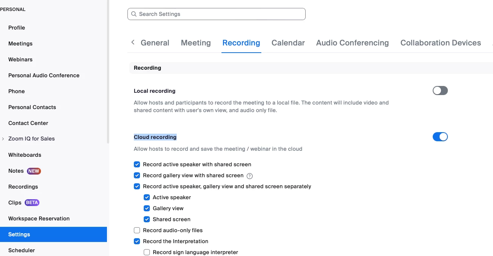The image size is (493, 256).
Task: Click the Local recording description text
Action: pos(261,106)
